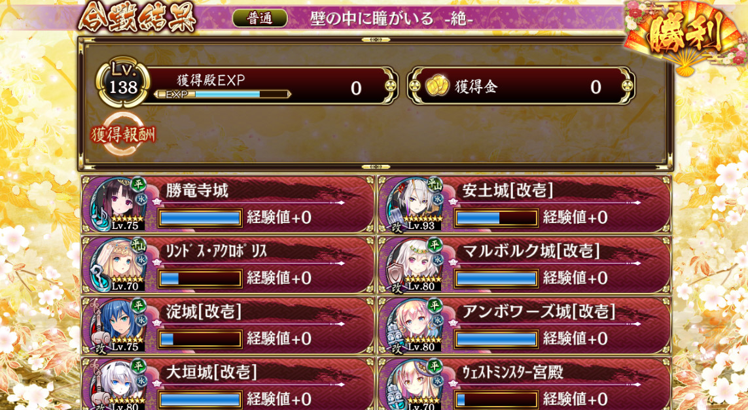Screen dimensions: 748x410
Task: Click the 獲得殿EXP progress bar
Action: (x=223, y=94)
